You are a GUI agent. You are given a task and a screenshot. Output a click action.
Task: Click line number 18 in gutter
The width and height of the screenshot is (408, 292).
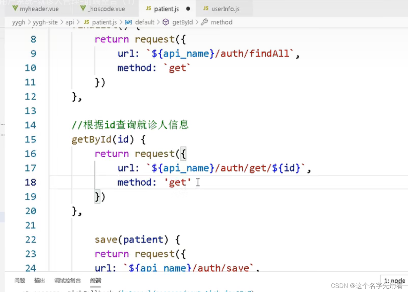point(30,182)
